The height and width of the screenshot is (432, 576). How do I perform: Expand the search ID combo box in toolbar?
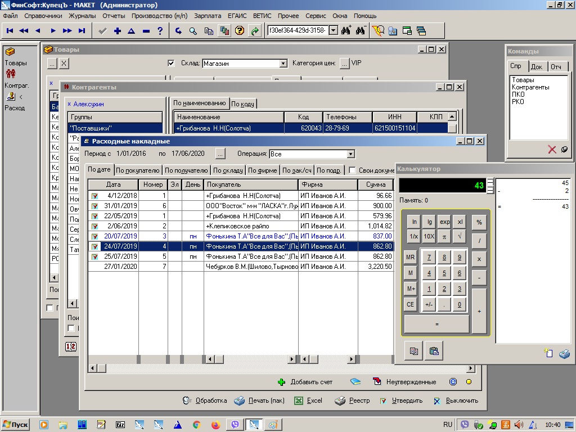click(x=332, y=30)
